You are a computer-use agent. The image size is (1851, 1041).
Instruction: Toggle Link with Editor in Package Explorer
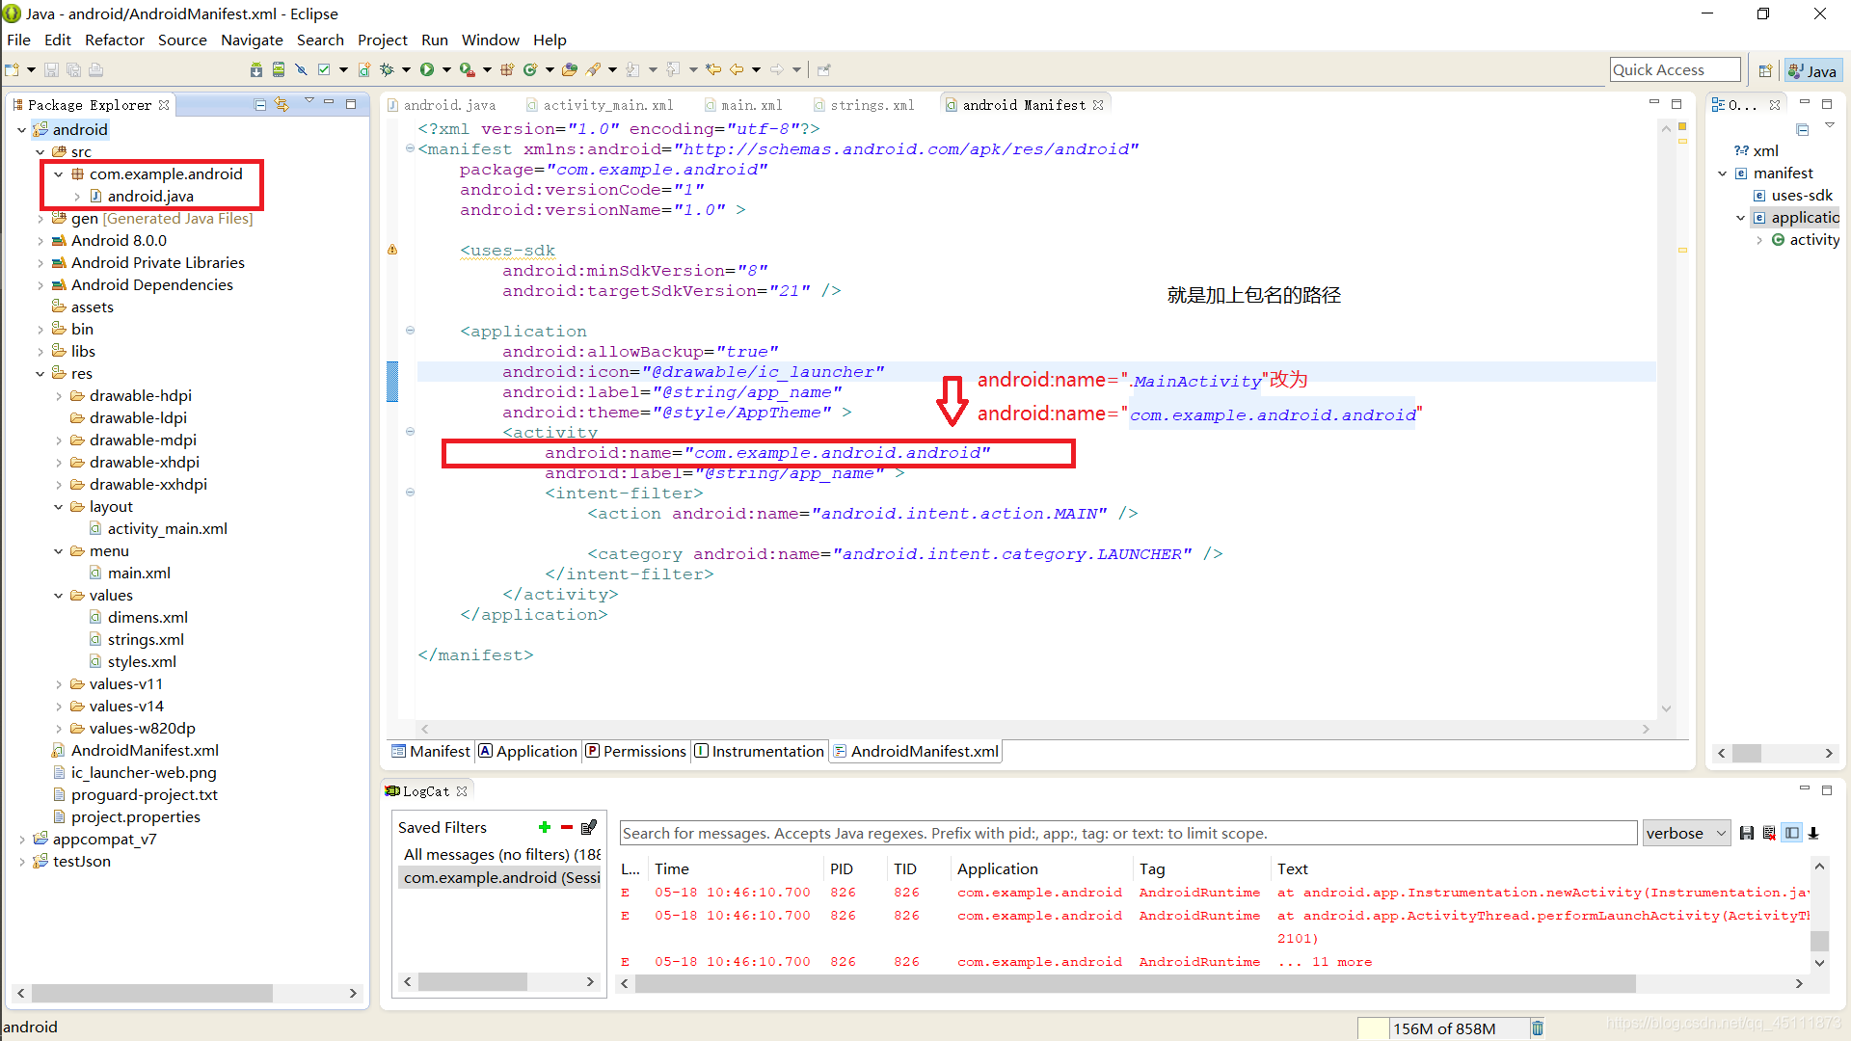click(x=282, y=104)
